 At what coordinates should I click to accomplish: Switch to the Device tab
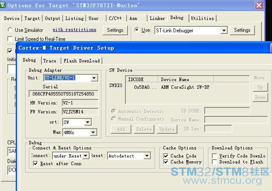click(12, 18)
